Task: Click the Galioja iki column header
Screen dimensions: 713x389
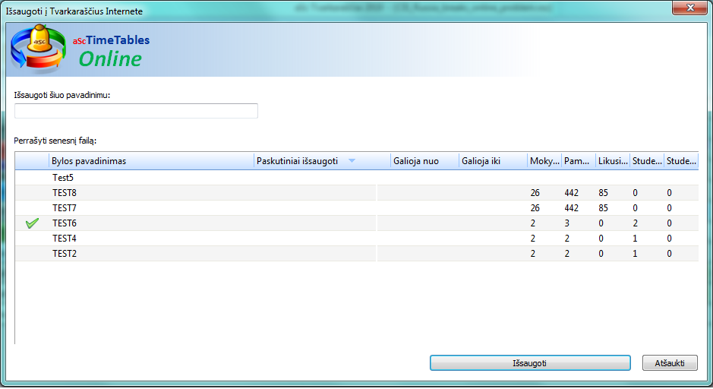Action: click(x=492, y=161)
